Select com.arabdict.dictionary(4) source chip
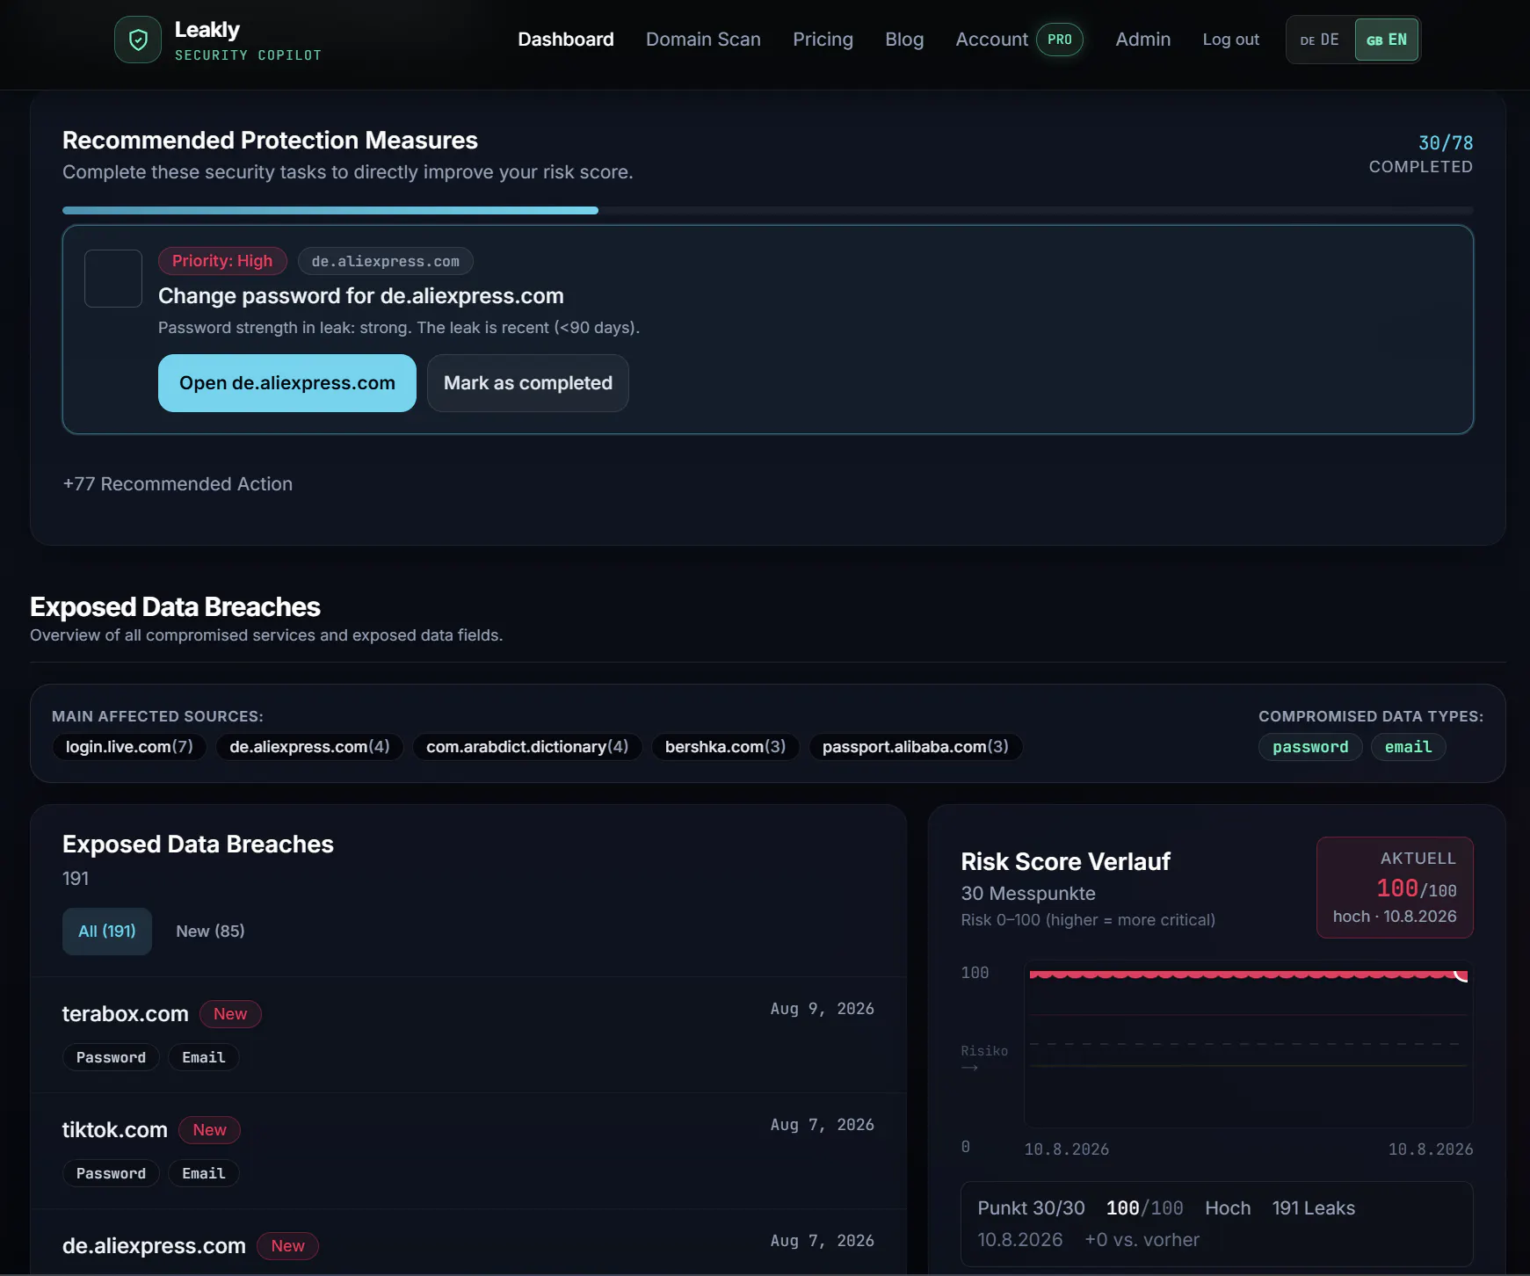This screenshot has width=1530, height=1276. (x=527, y=747)
